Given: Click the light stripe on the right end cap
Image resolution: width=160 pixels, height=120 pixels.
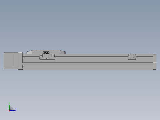Looking at the screenshot, I should 154,62.
